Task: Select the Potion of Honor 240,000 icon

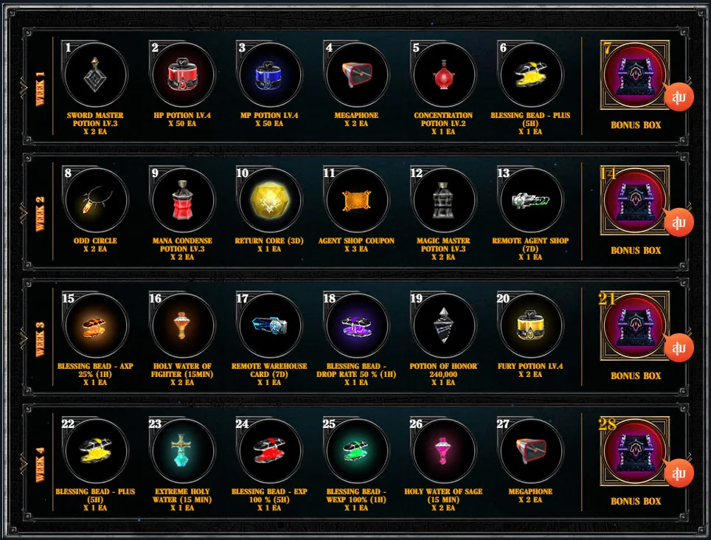Action: coord(443,326)
